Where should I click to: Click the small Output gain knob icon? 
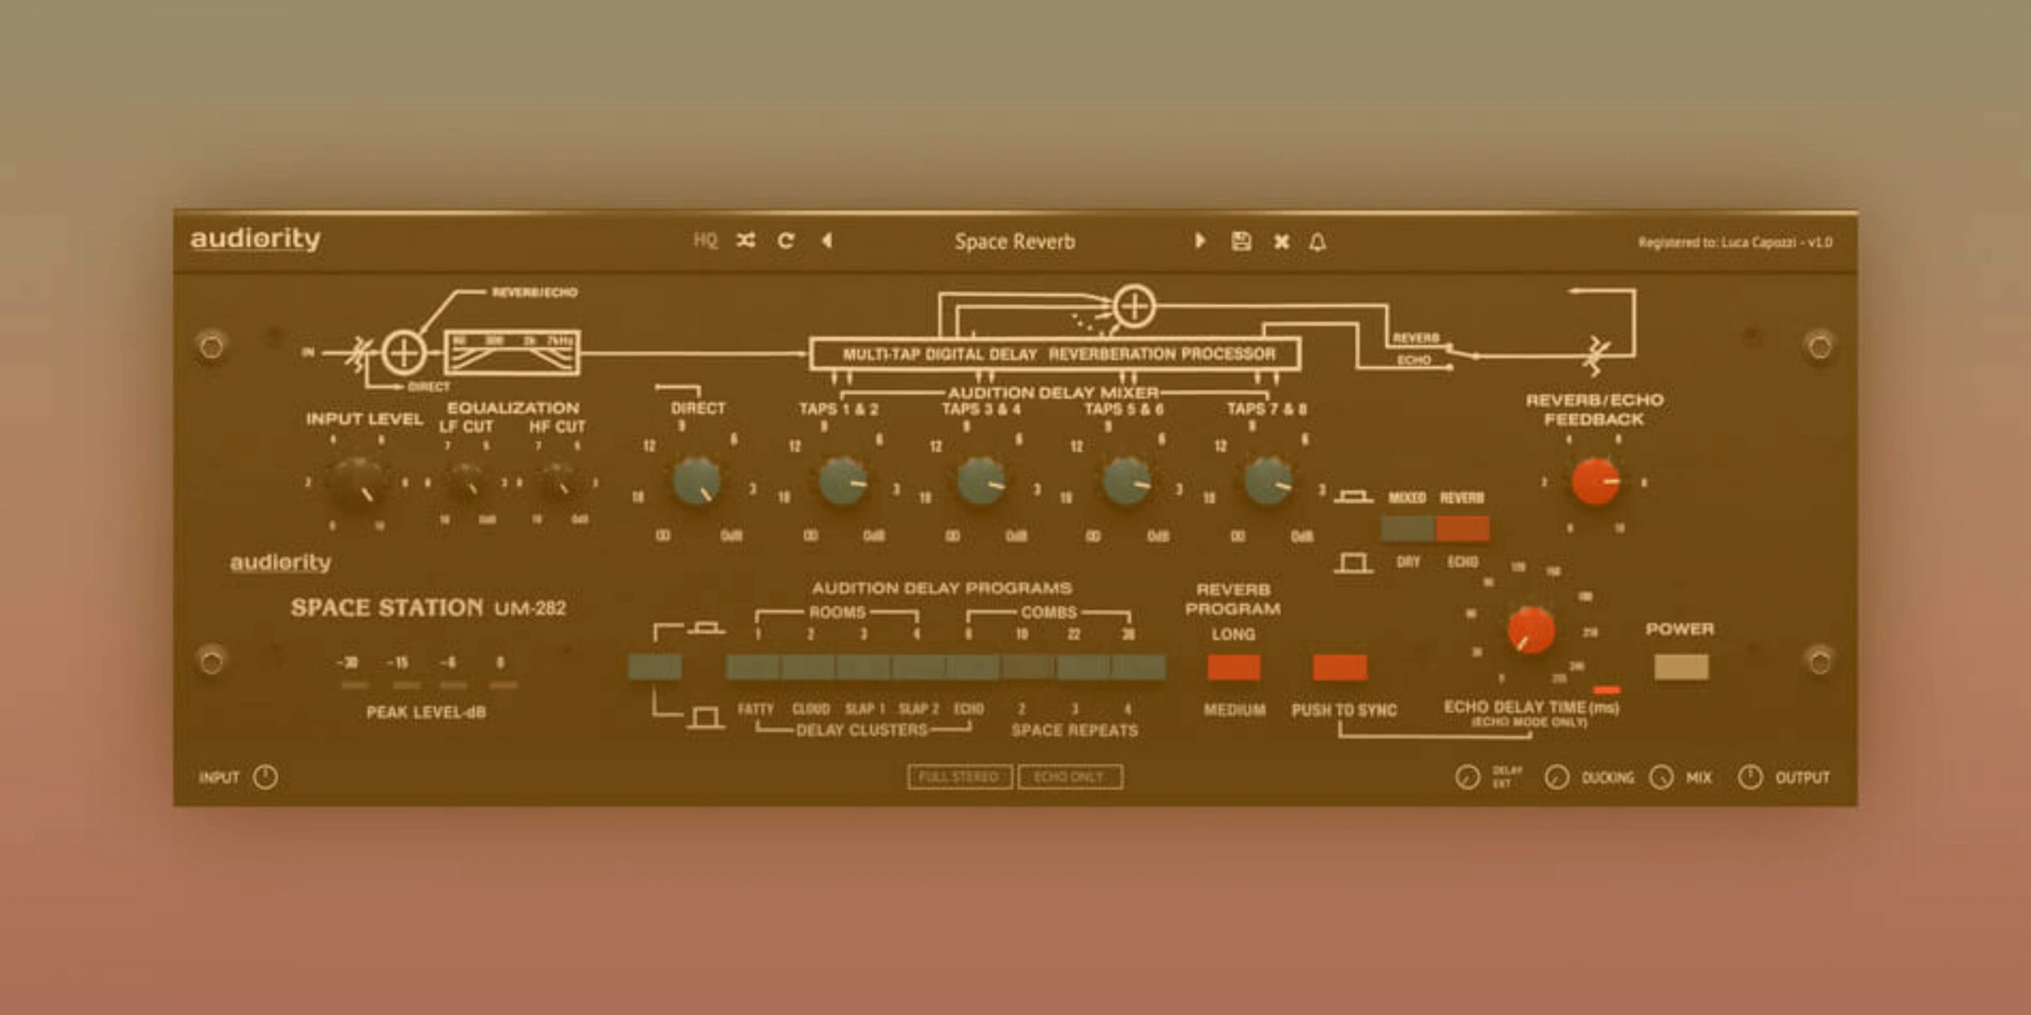pos(1749,777)
